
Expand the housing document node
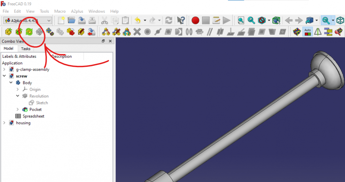point(4,123)
